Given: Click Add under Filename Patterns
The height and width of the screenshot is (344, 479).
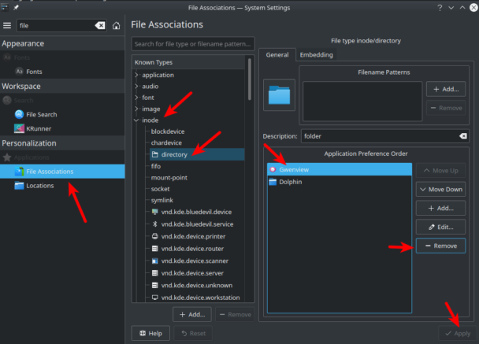Looking at the screenshot, I should [x=446, y=89].
